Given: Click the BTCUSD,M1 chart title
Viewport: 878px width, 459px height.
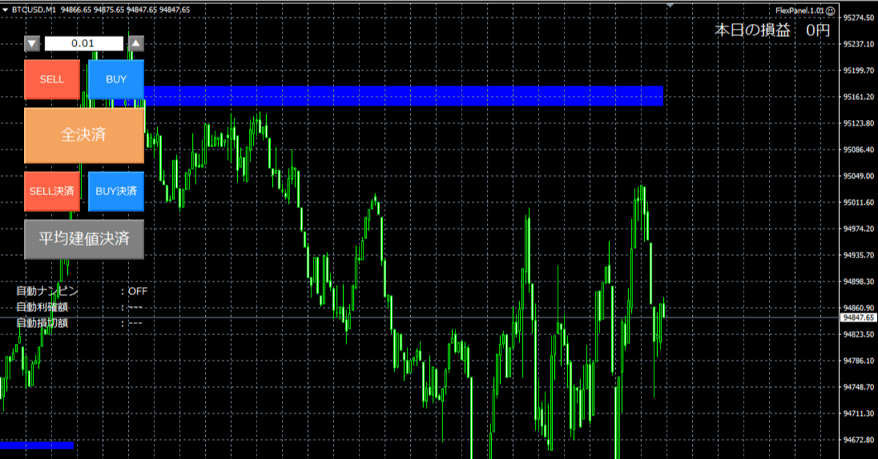Looking at the screenshot, I should click(x=34, y=10).
